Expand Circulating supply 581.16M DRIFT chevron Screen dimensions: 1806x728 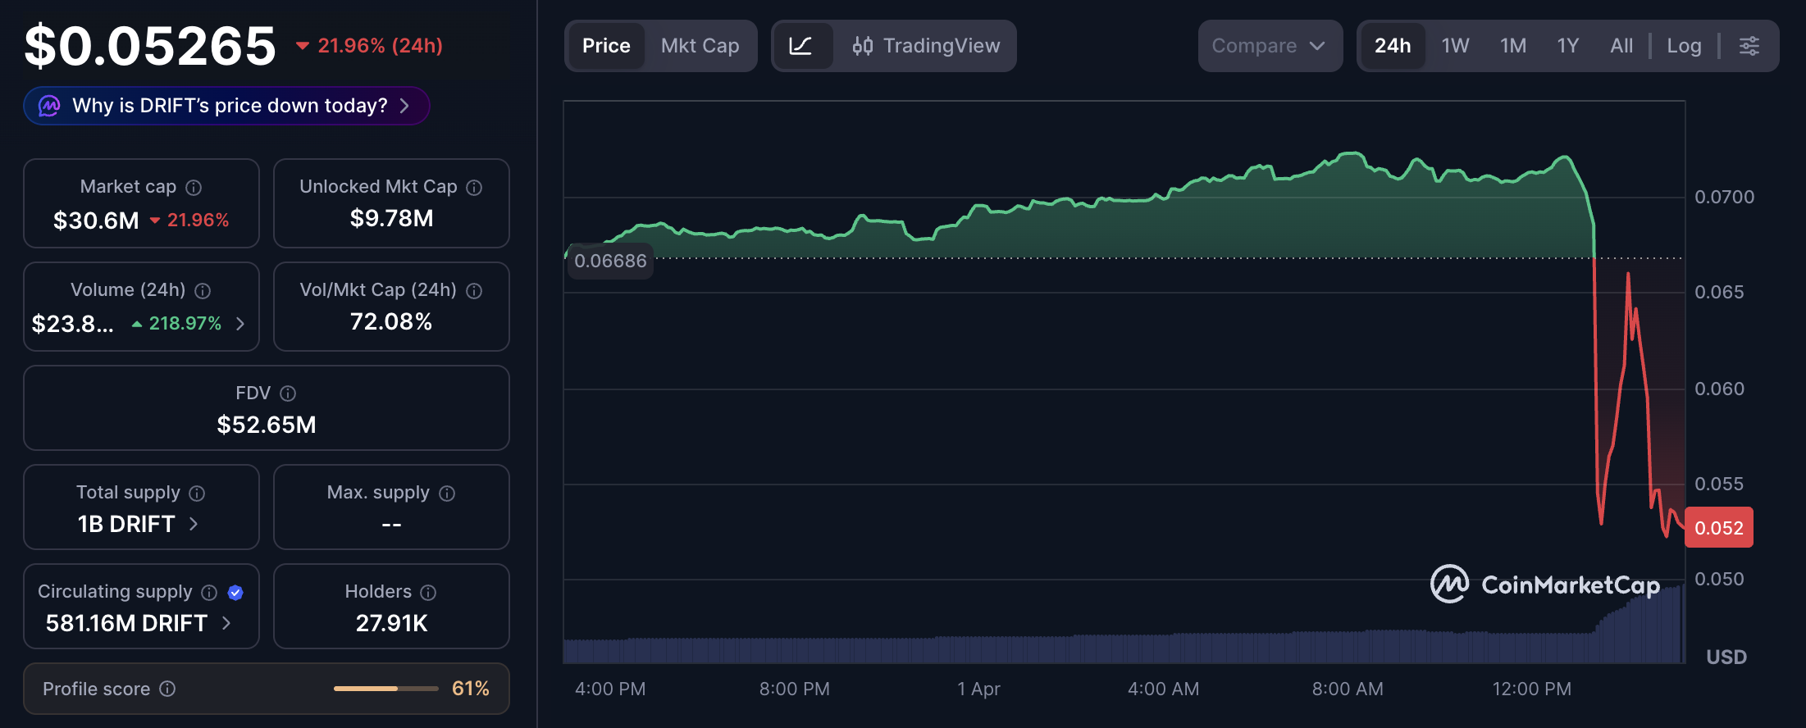click(x=226, y=623)
